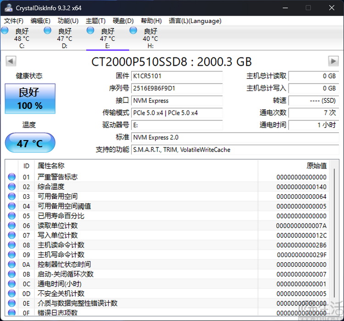Select the E: drive tab
The image size is (344, 321).
pyautogui.click(x=107, y=38)
